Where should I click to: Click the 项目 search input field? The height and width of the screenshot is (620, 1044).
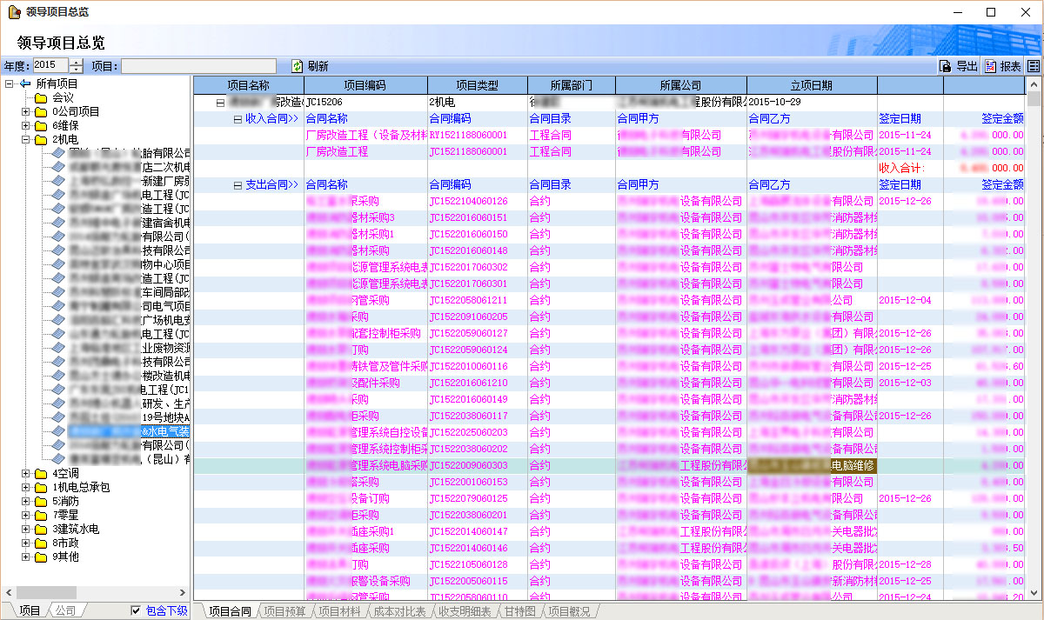[204, 66]
